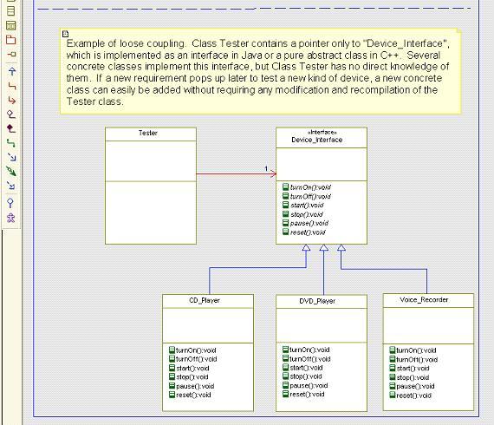Viewport: 494px width, 425px height.
Task: Select the Class tool in the palette
Action: (11, 10)
